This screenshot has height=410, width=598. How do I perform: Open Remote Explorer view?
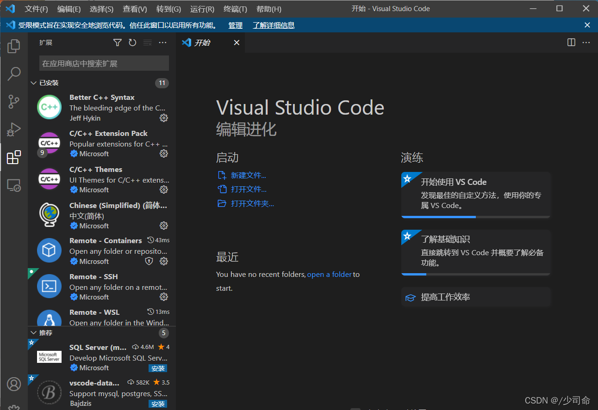click(x=14, y=185)
